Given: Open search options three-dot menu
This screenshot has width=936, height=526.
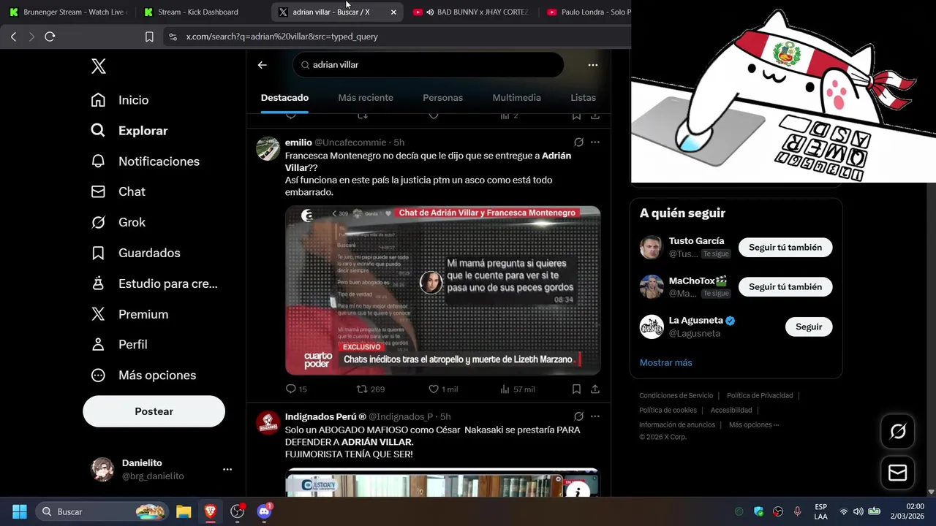Looking at the screenshot, I should tap(593, 65).
